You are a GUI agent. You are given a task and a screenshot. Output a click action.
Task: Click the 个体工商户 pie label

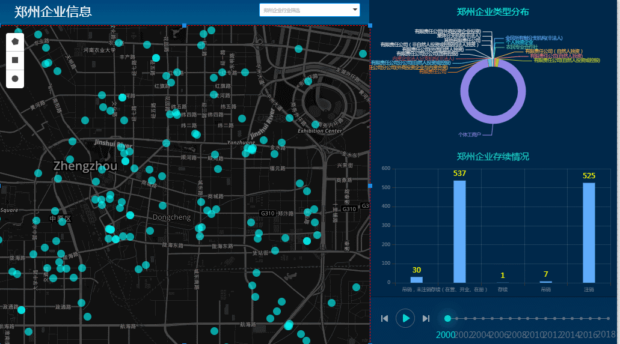(470, 134)
